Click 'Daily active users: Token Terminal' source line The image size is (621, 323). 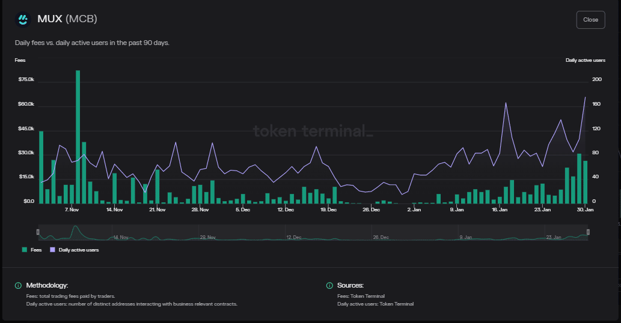(x=376, y=304)
